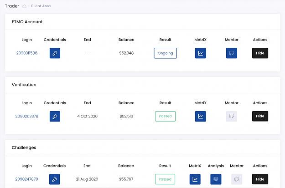Click Balance column header in FTMO Account

pyautogui.click(x=126, y=40)
